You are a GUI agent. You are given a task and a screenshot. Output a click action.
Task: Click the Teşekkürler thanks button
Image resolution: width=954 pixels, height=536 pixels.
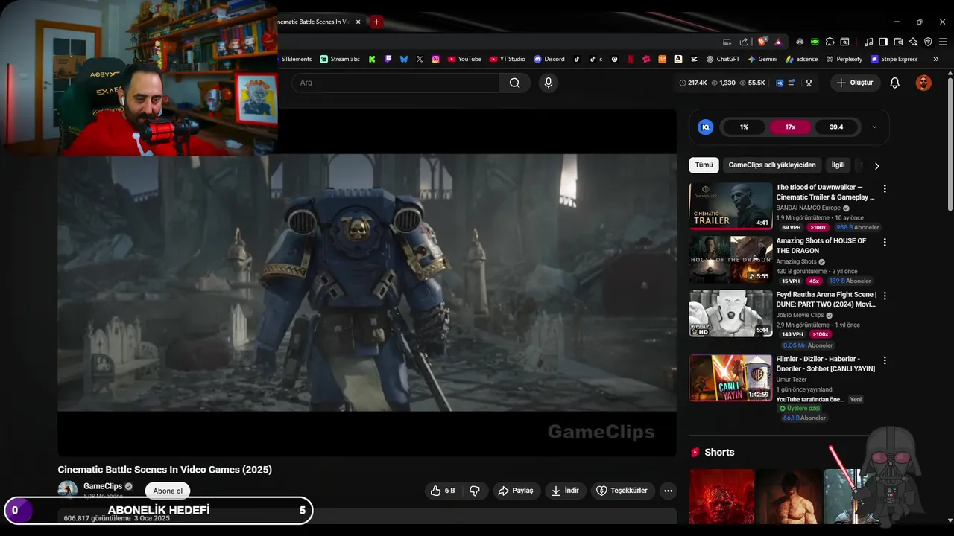click(623, 491)
